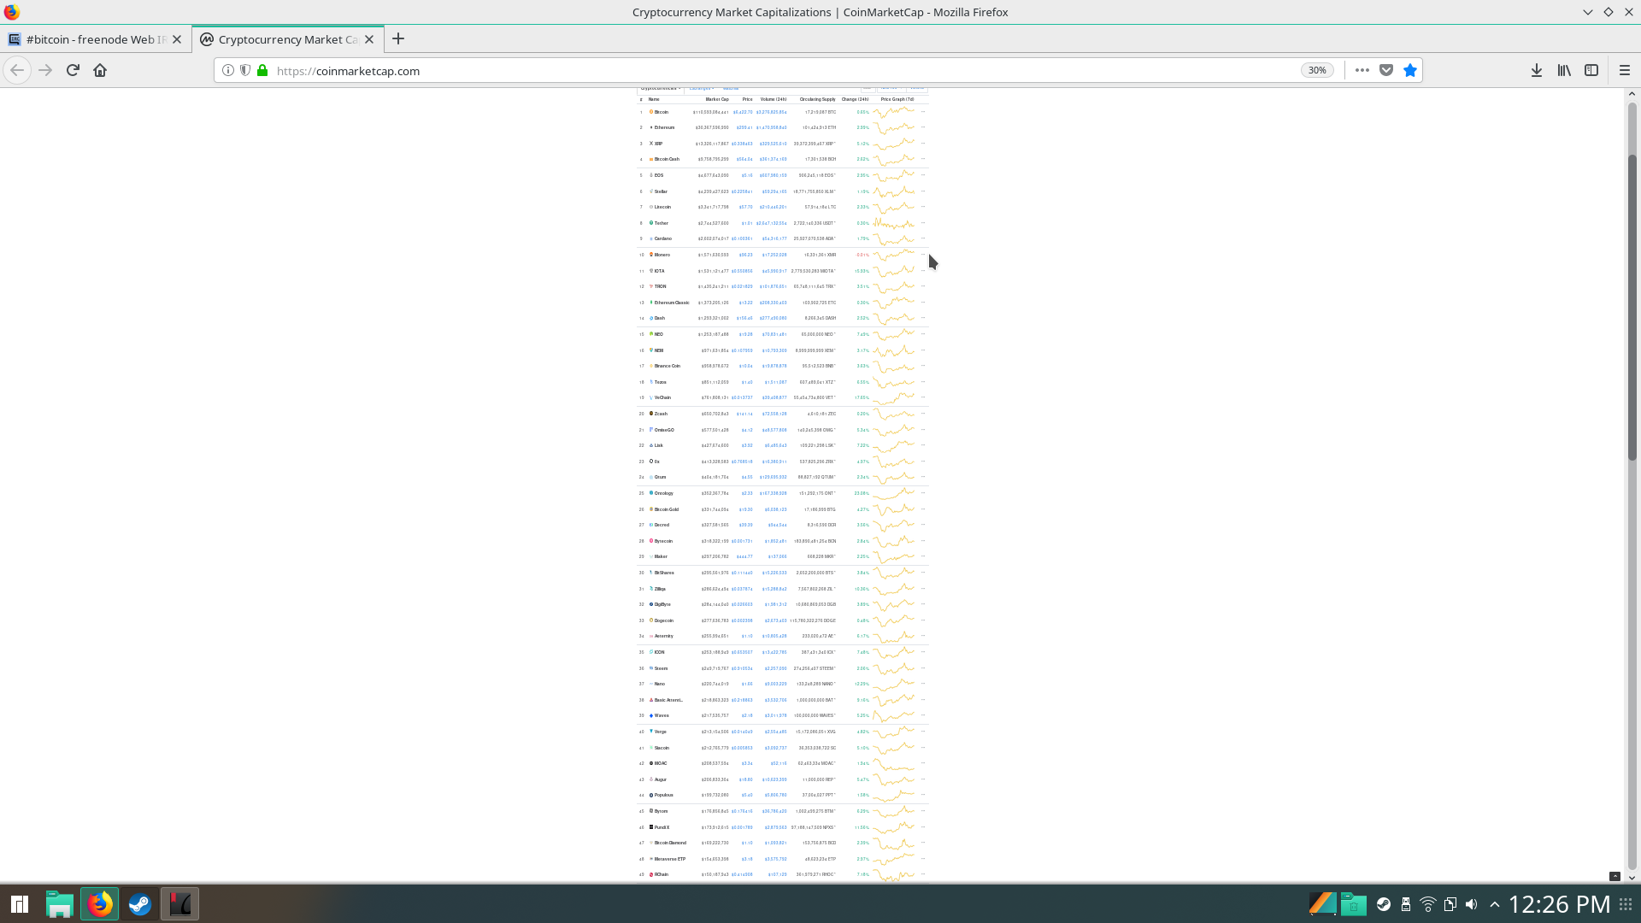Go to the Firefox home page
This screenshot has height=923, width=1641.
coord(100,70)
